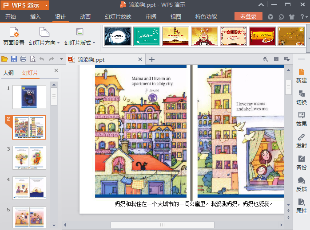Apply the golden brown design template
This screenshot has width=310, height=230.
291,36
